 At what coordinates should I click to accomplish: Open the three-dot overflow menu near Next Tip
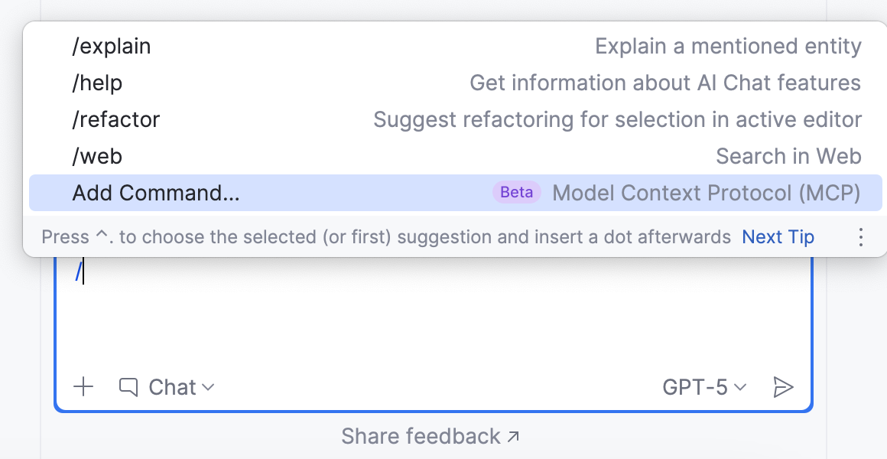coord(861,237)
